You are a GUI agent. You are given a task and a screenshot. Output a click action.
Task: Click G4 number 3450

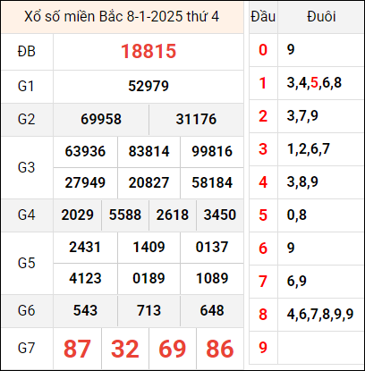[220, 215]
